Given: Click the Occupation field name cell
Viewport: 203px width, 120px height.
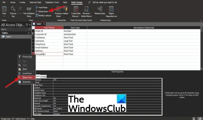Looking at the screenshot, I should [49, 54].
